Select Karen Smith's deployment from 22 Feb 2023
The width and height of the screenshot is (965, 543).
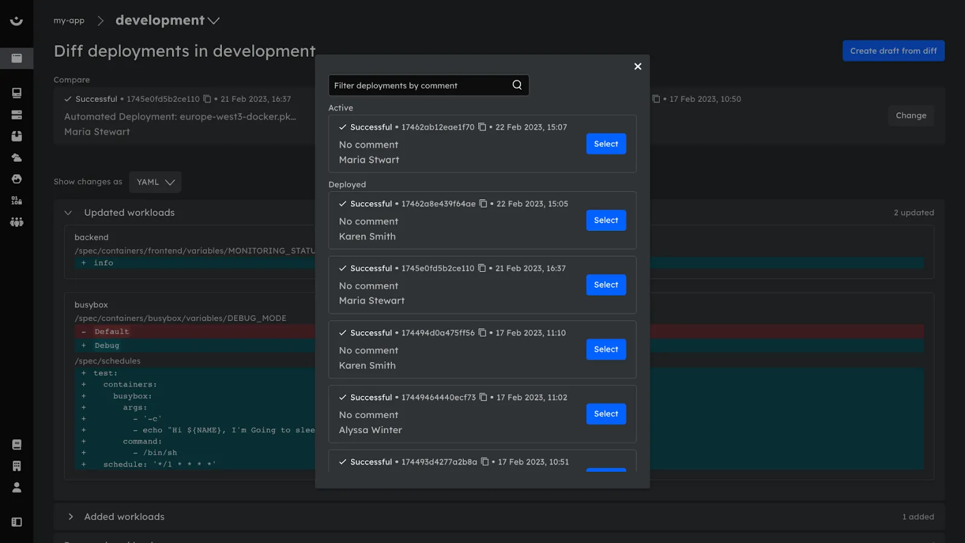tap(606, 220)
